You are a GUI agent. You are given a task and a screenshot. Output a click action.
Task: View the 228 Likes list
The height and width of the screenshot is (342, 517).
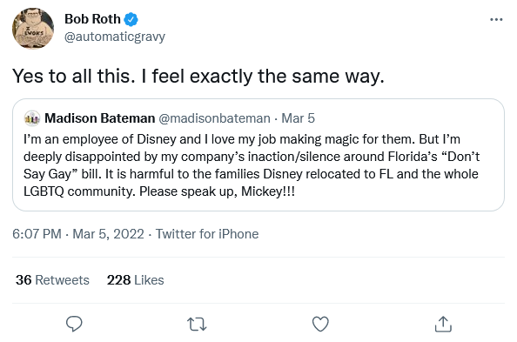click(x=135, y=280)
